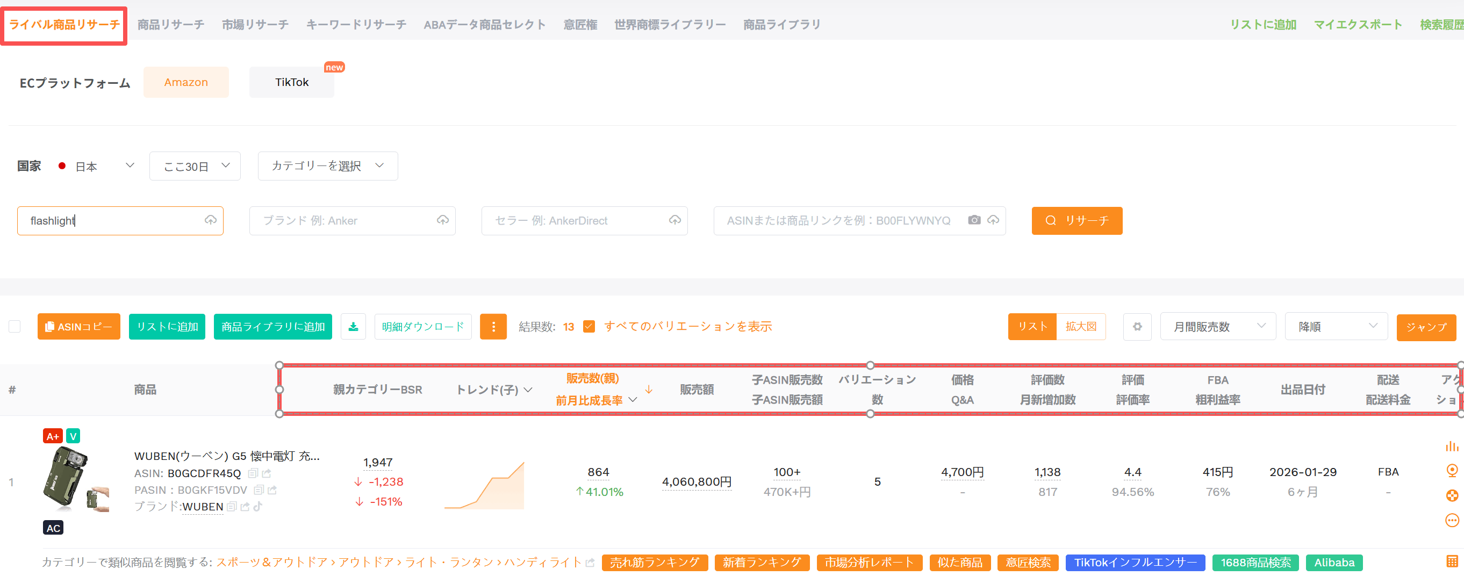Open ASIN B0GCDFR45Q via the external link icon
Image resolution: width=1464 pixels, height=576 pixels.
[x=267, y=473]
